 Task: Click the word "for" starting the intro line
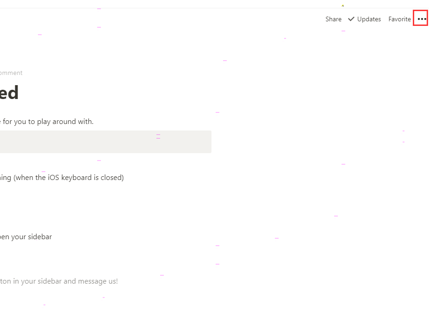pyautogui.click(x=8, y=122)
